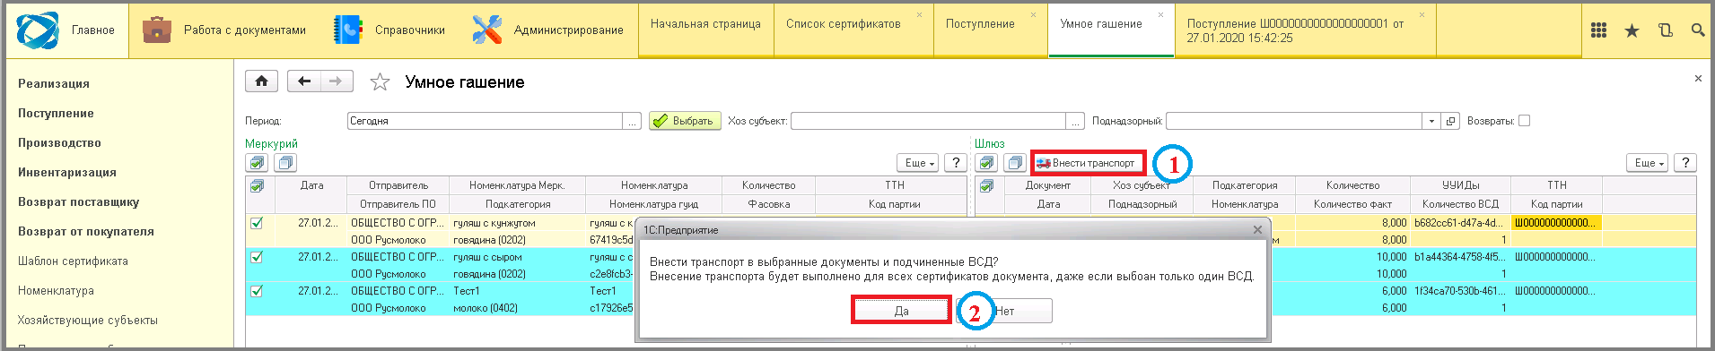1715x351 pixels.
Task: Toggle checkbox for гуляш с кунжутом row
Action: (x=257, y=223)
